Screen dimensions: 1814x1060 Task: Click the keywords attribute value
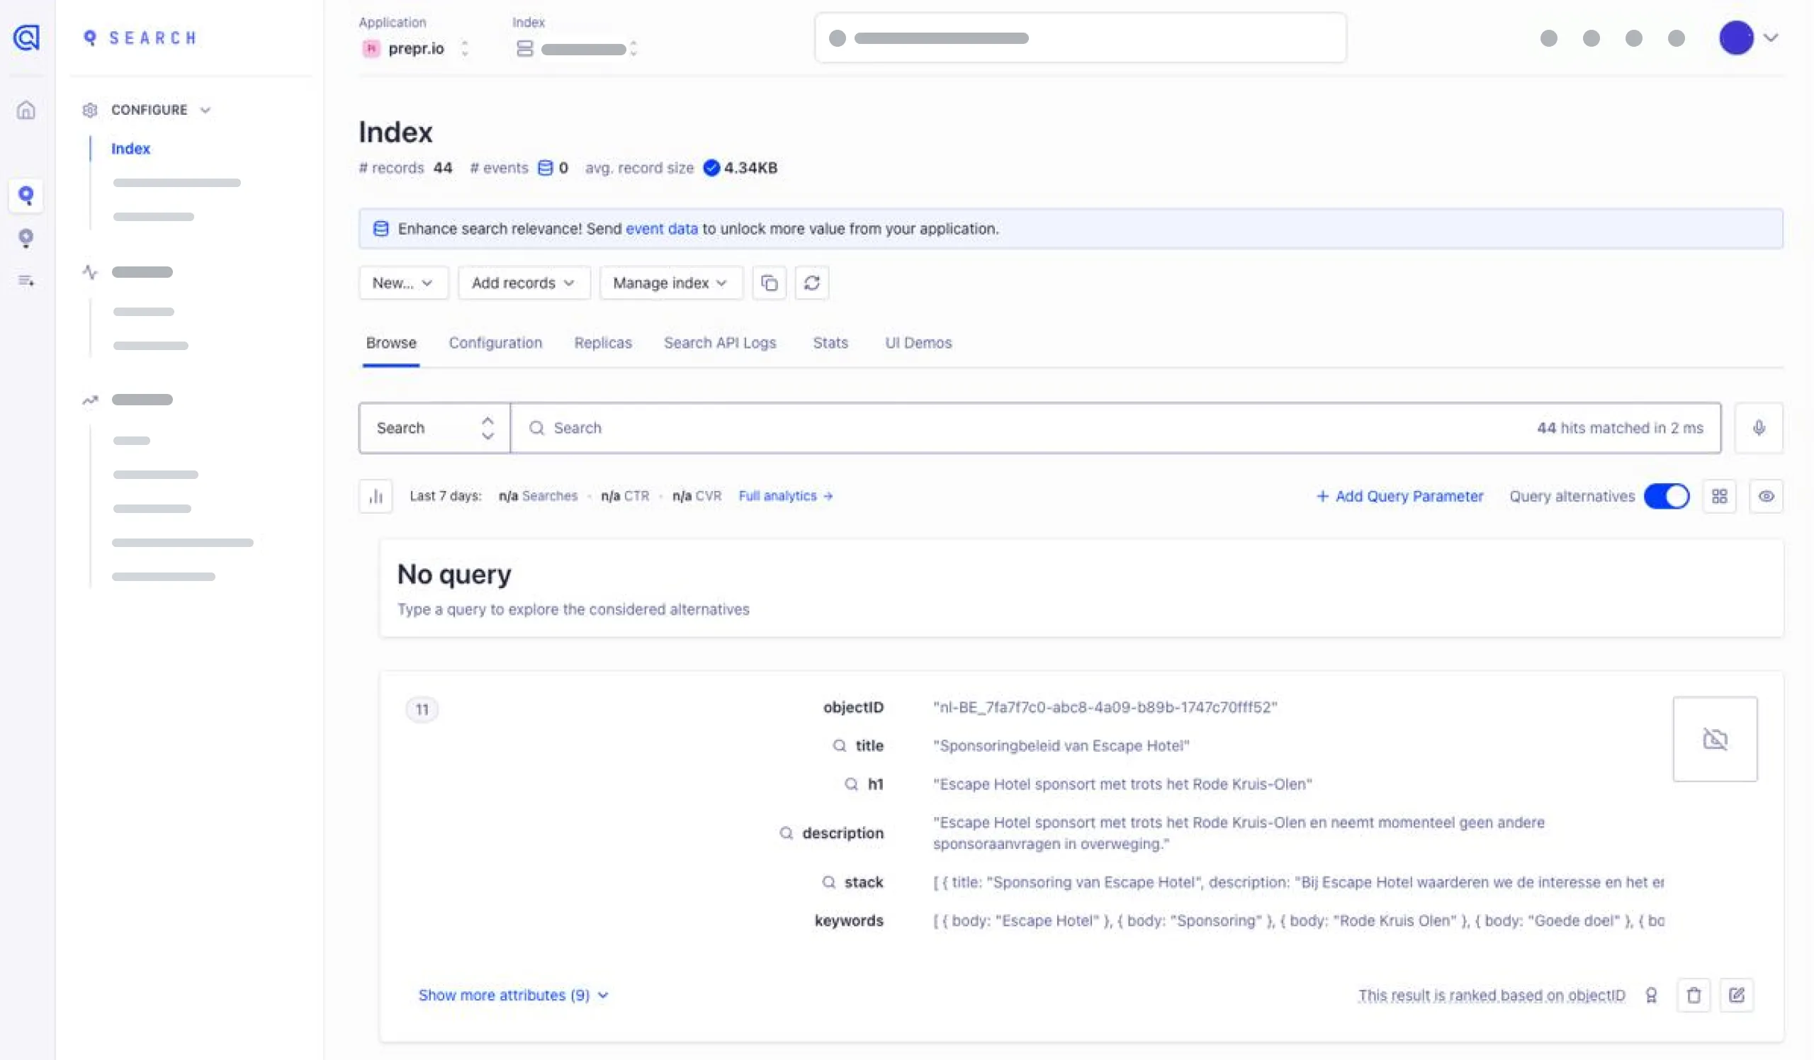coord(1298,920)
